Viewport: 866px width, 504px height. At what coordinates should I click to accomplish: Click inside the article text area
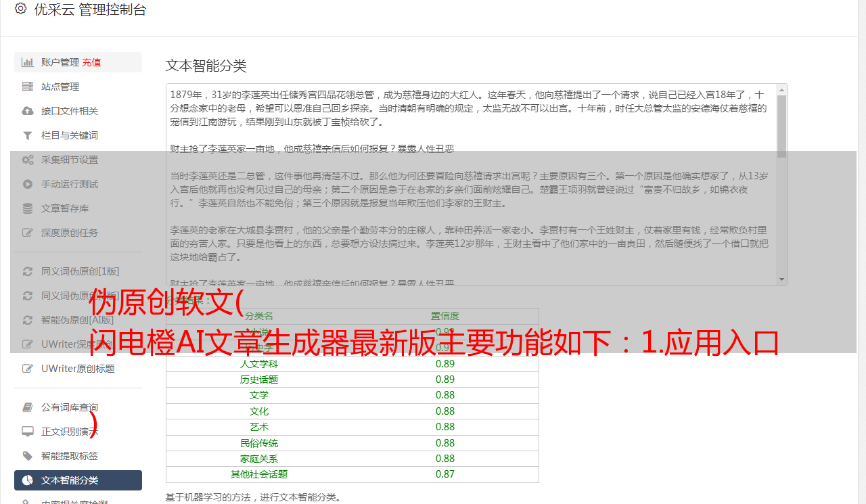click(x=471, y=184)
